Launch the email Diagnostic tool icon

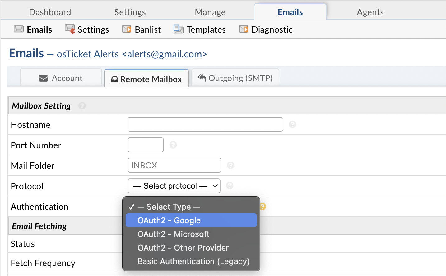[x=243, y=29]
